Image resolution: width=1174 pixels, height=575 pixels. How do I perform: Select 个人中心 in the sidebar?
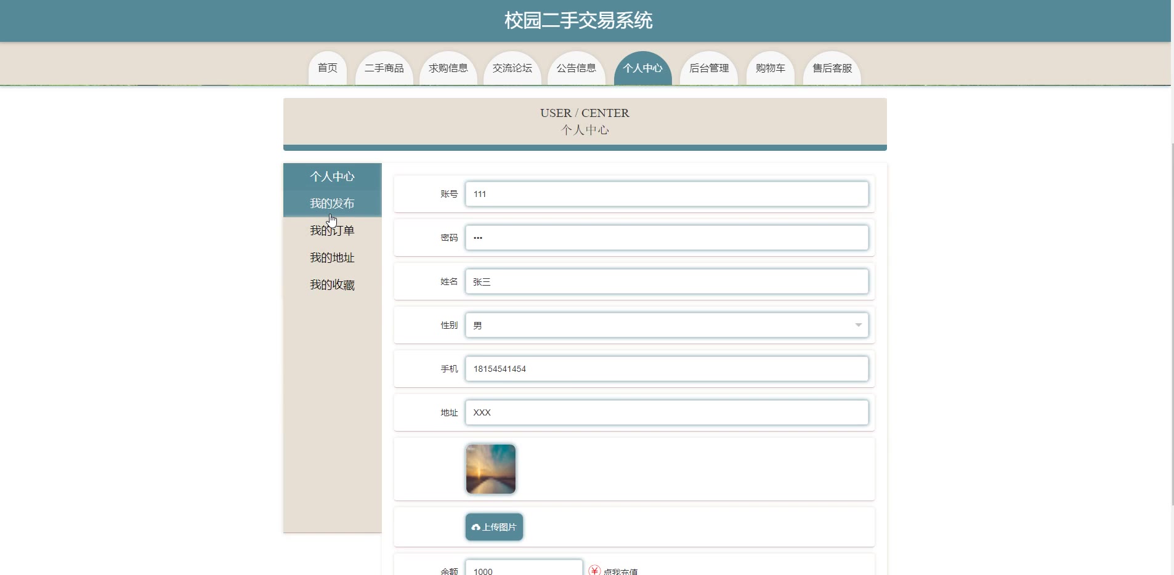click(x=333, y=177)
